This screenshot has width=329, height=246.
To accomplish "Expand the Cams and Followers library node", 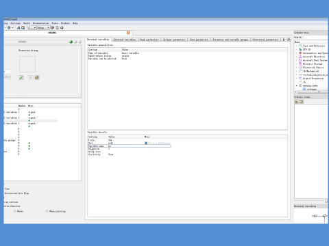I will 296,46.
